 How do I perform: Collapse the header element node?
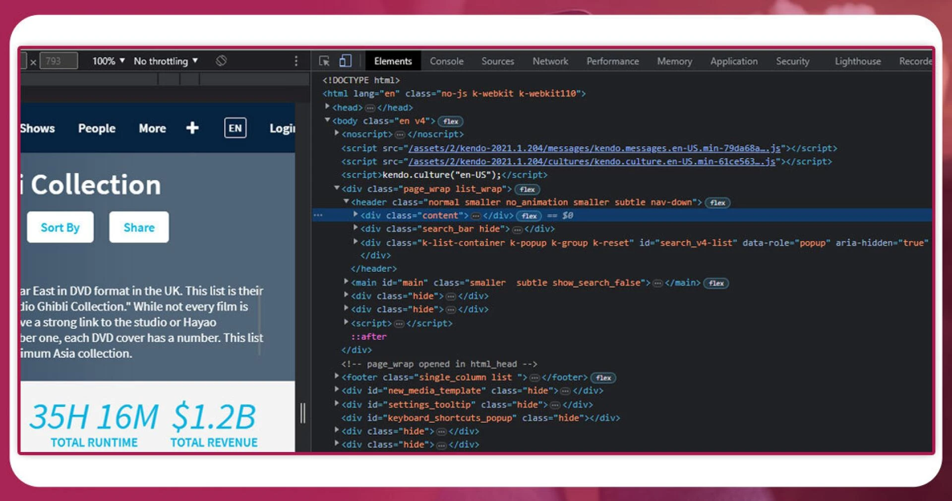347,201
